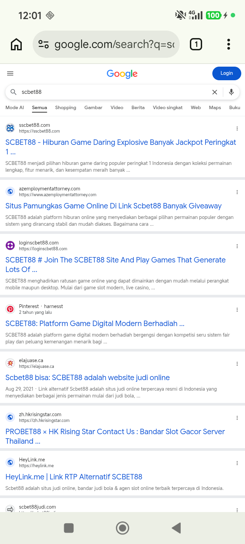Switch to the Shopping tab

pyautogui.click(x=66, y=107)
